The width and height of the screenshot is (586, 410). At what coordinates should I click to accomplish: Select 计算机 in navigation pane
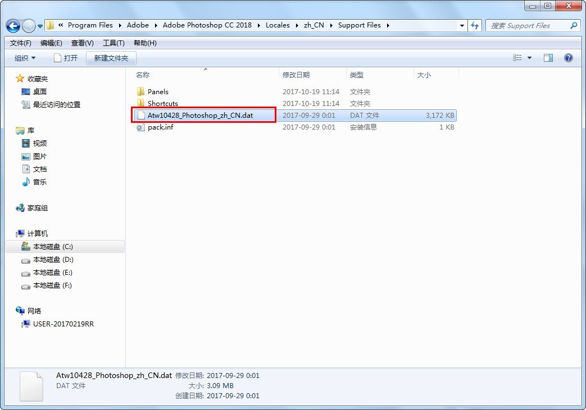click(x=38, y=233)
